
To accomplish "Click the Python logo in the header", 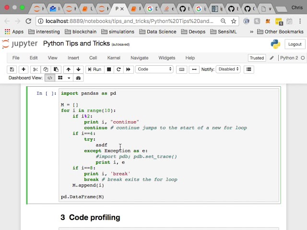I will pos(275,44).
